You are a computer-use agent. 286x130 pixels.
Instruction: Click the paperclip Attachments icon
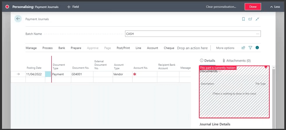(224, 61)
